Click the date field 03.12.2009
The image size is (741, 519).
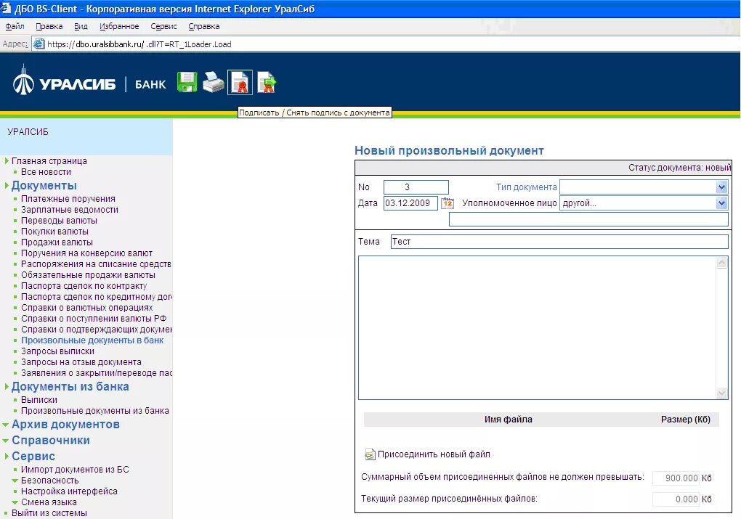tap(410, 203)
